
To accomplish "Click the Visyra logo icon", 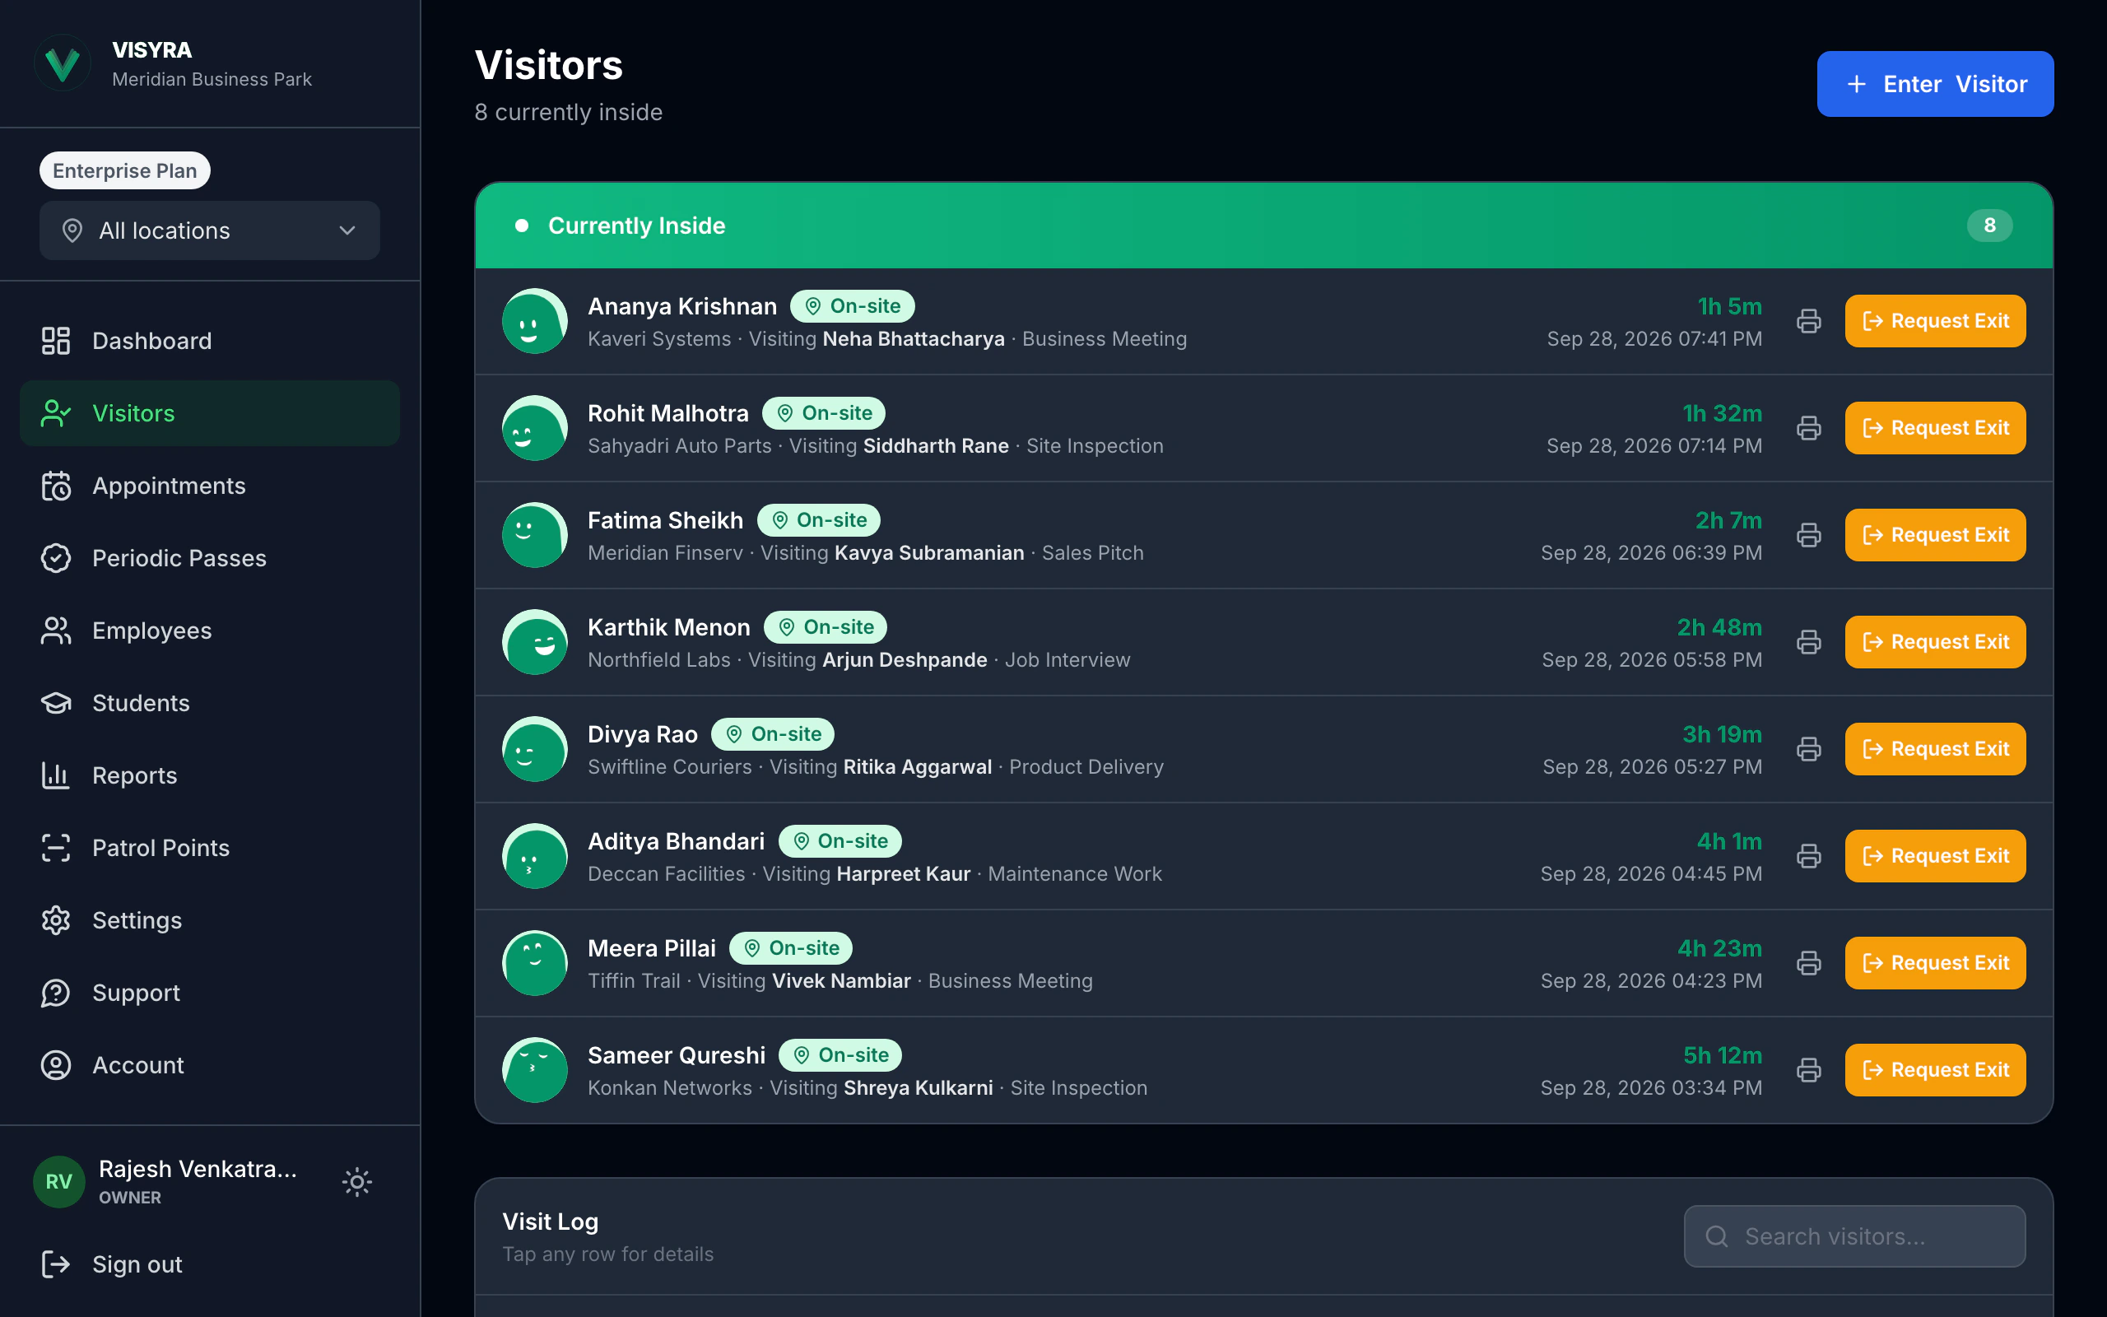I will click(63, 63).
